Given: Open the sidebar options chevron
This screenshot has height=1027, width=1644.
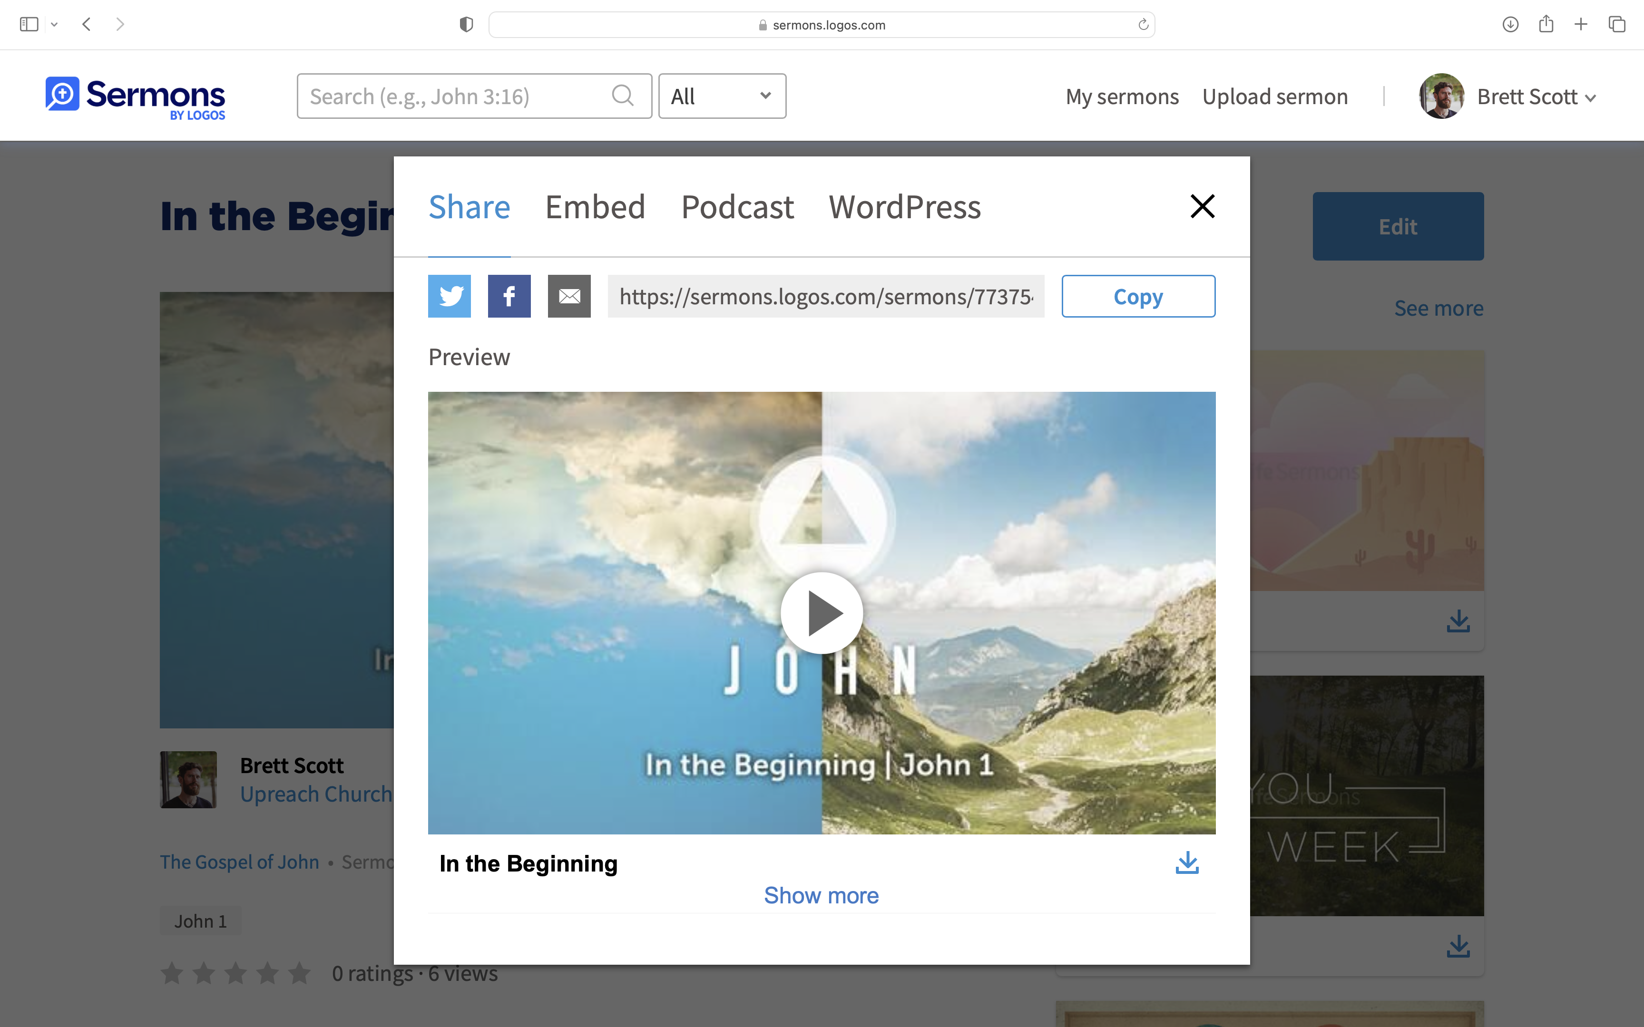Looking at the screenshot, I should [x=54, y=24].
